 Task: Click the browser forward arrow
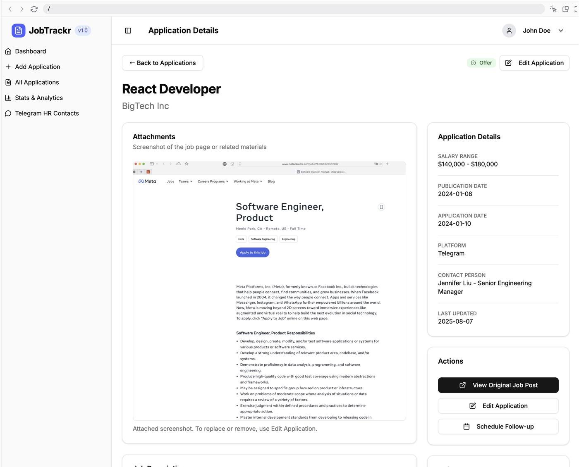click(22, 9)
